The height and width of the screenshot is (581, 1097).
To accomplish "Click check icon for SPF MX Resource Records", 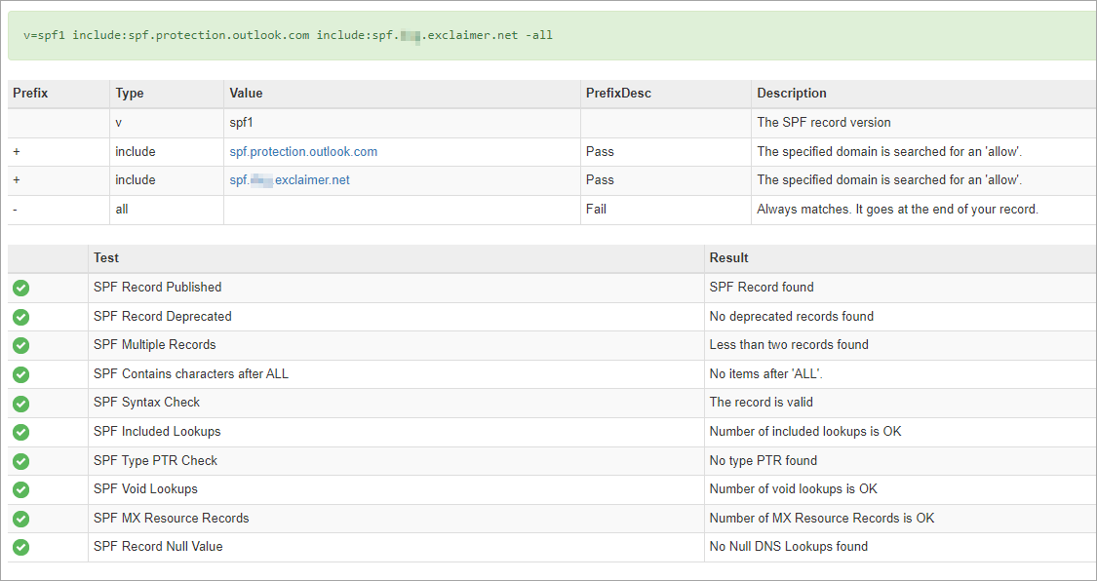I will [x=21, y=519].
